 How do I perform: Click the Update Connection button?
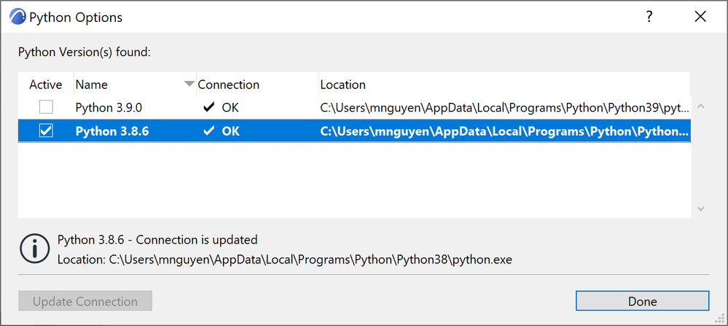click(x=85, y=301)
